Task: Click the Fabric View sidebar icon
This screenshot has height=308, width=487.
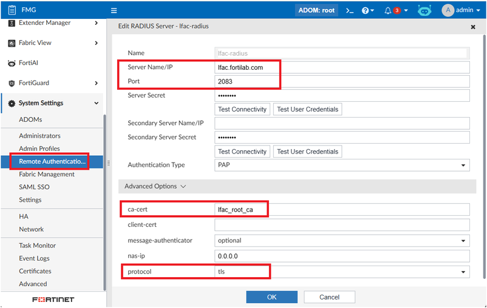Action: coord(12,43)
